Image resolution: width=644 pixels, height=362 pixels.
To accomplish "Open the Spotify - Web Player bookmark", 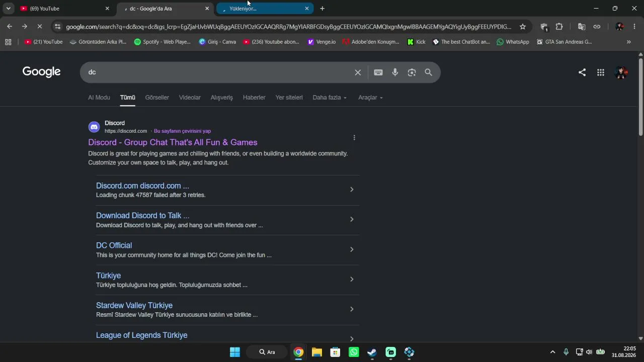I will pyautogui.click(x=162, y=42).
